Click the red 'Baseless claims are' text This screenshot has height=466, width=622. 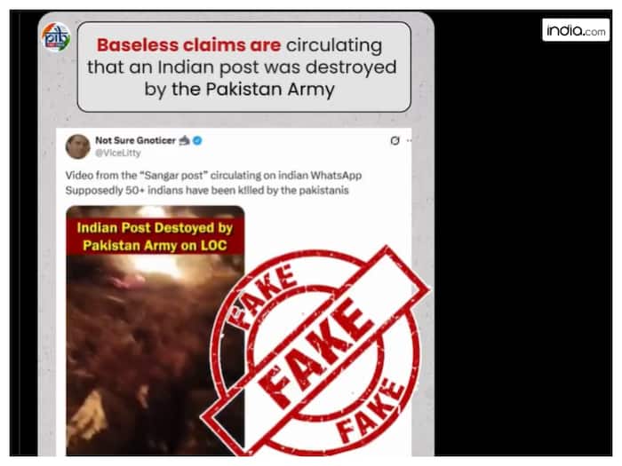coord(188,45)
